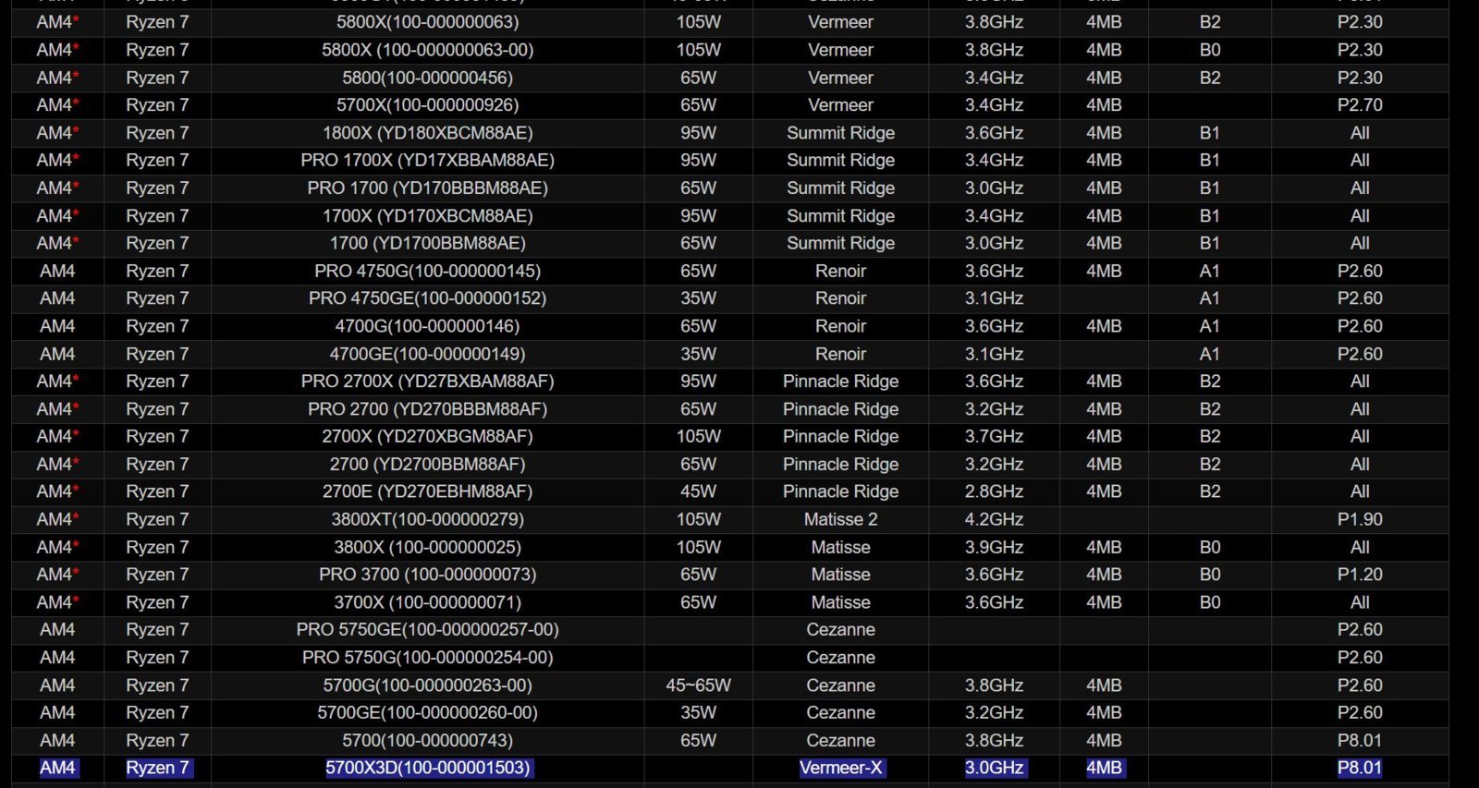Click PRO 4750G(100-000000145) model cell
The height and width of the screenshot is (788, 1479).
coord(427,271)
